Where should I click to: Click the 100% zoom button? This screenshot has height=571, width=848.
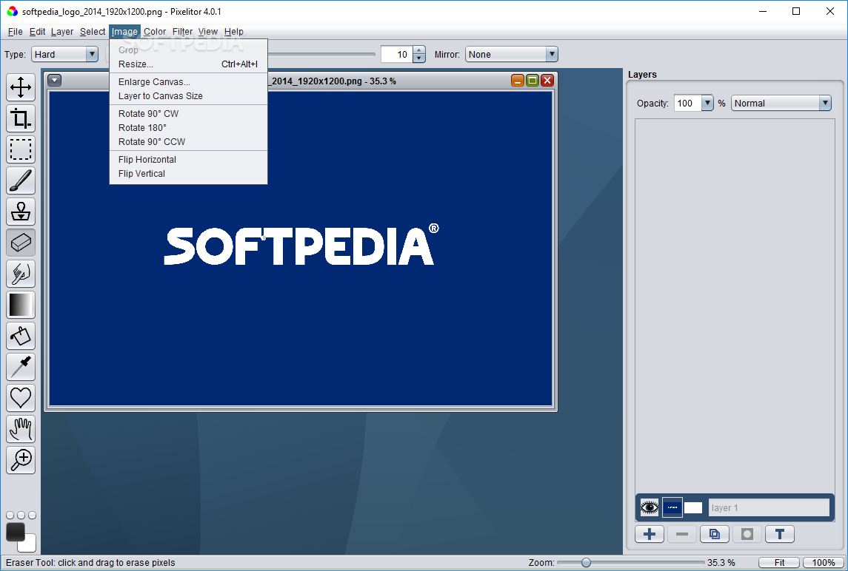point(824,562)
